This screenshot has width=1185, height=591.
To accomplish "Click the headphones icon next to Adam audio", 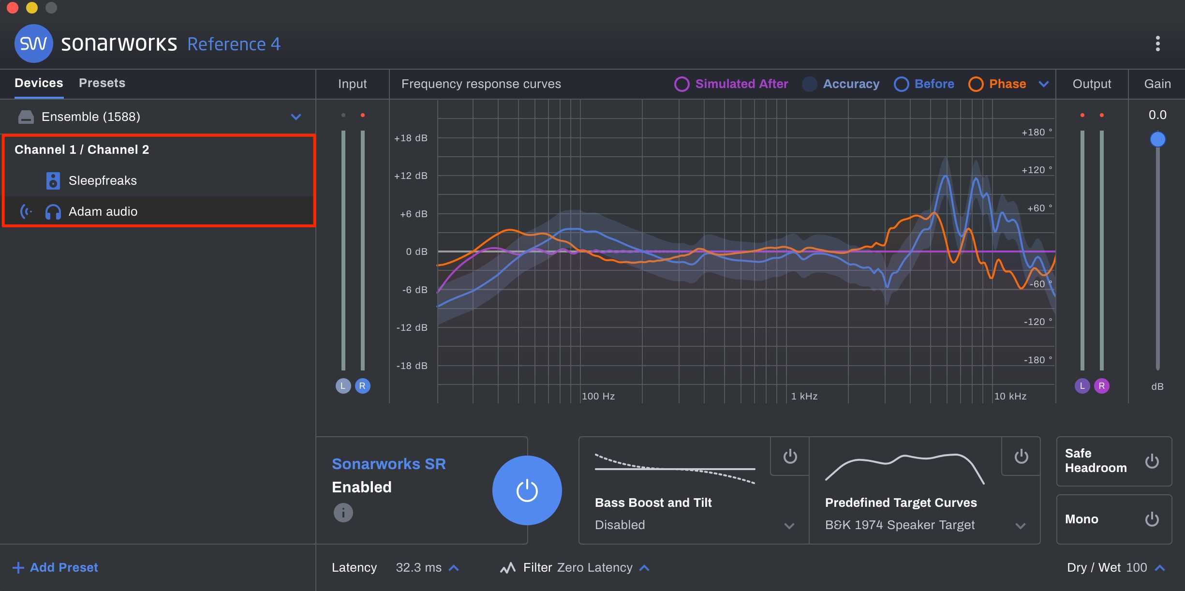I will coord(53,211).
